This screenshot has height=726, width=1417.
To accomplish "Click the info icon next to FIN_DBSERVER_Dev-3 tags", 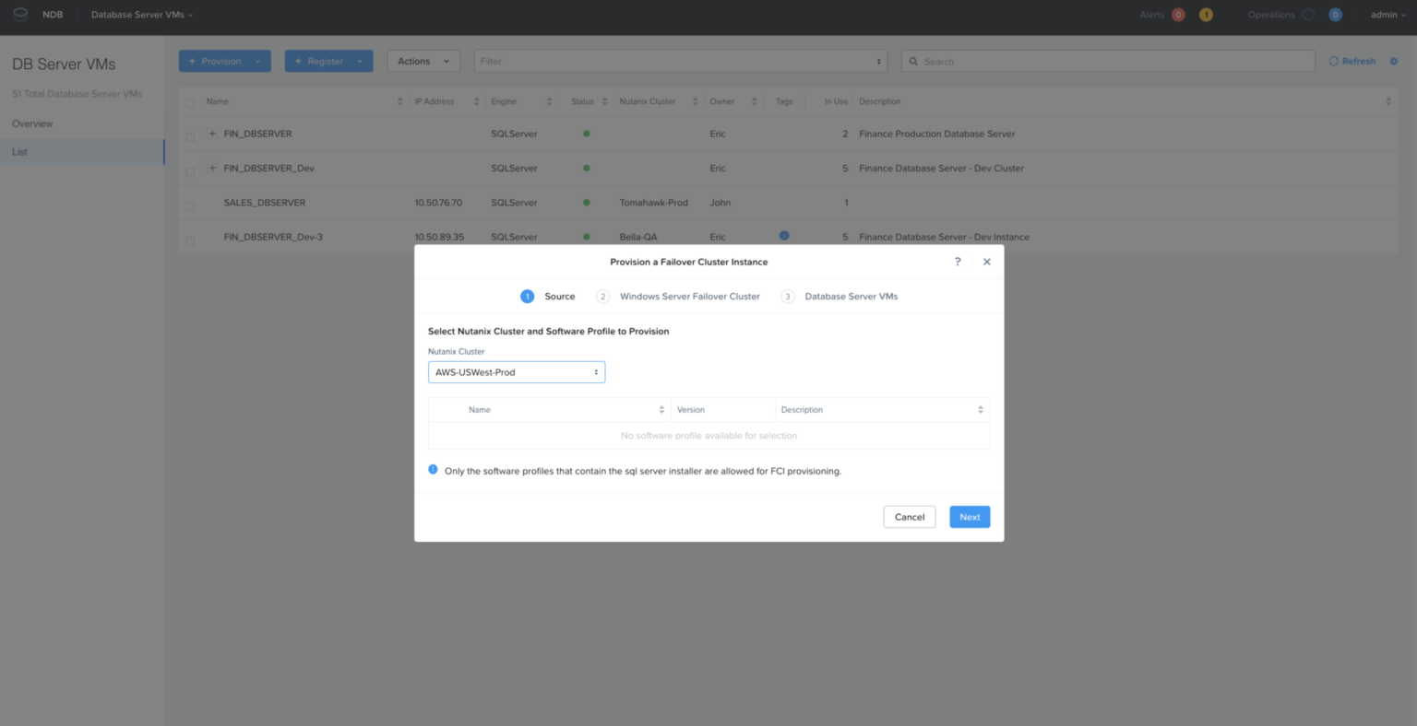I will (783, 236).
